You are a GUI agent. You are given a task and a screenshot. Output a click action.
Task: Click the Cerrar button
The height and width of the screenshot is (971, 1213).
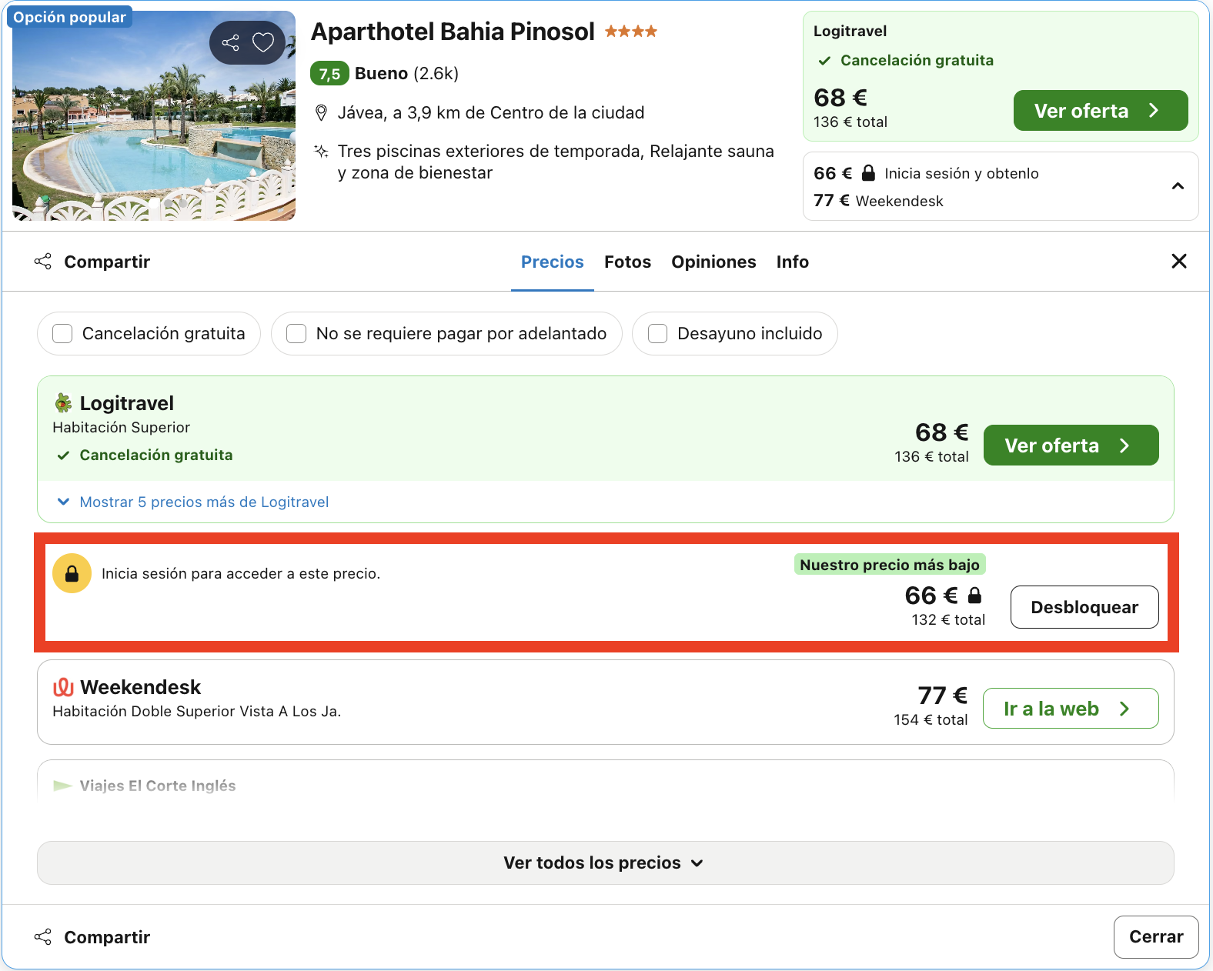tap(1156, 937)
